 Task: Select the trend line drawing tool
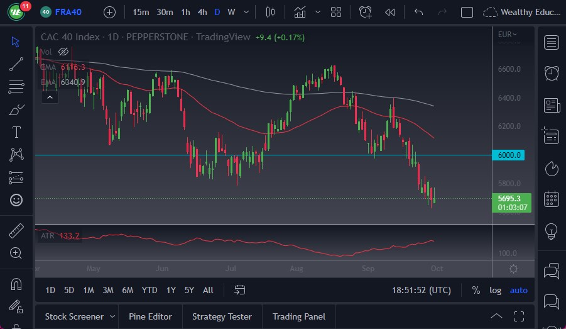(x=16, y=64)
